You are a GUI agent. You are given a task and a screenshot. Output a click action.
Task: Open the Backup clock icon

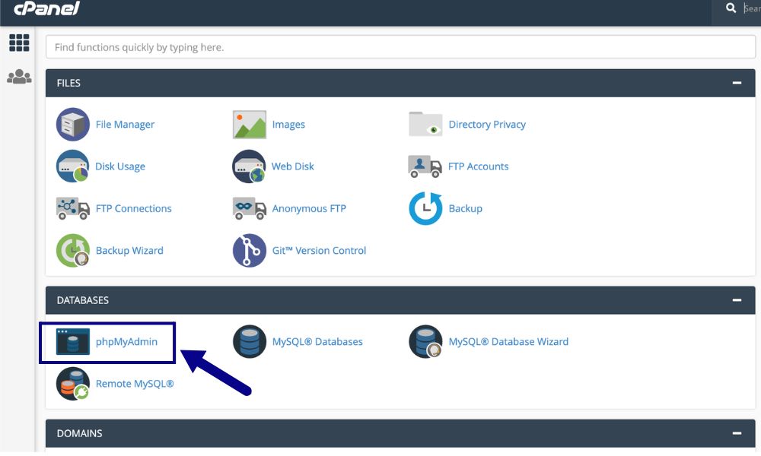pos(425,208)
